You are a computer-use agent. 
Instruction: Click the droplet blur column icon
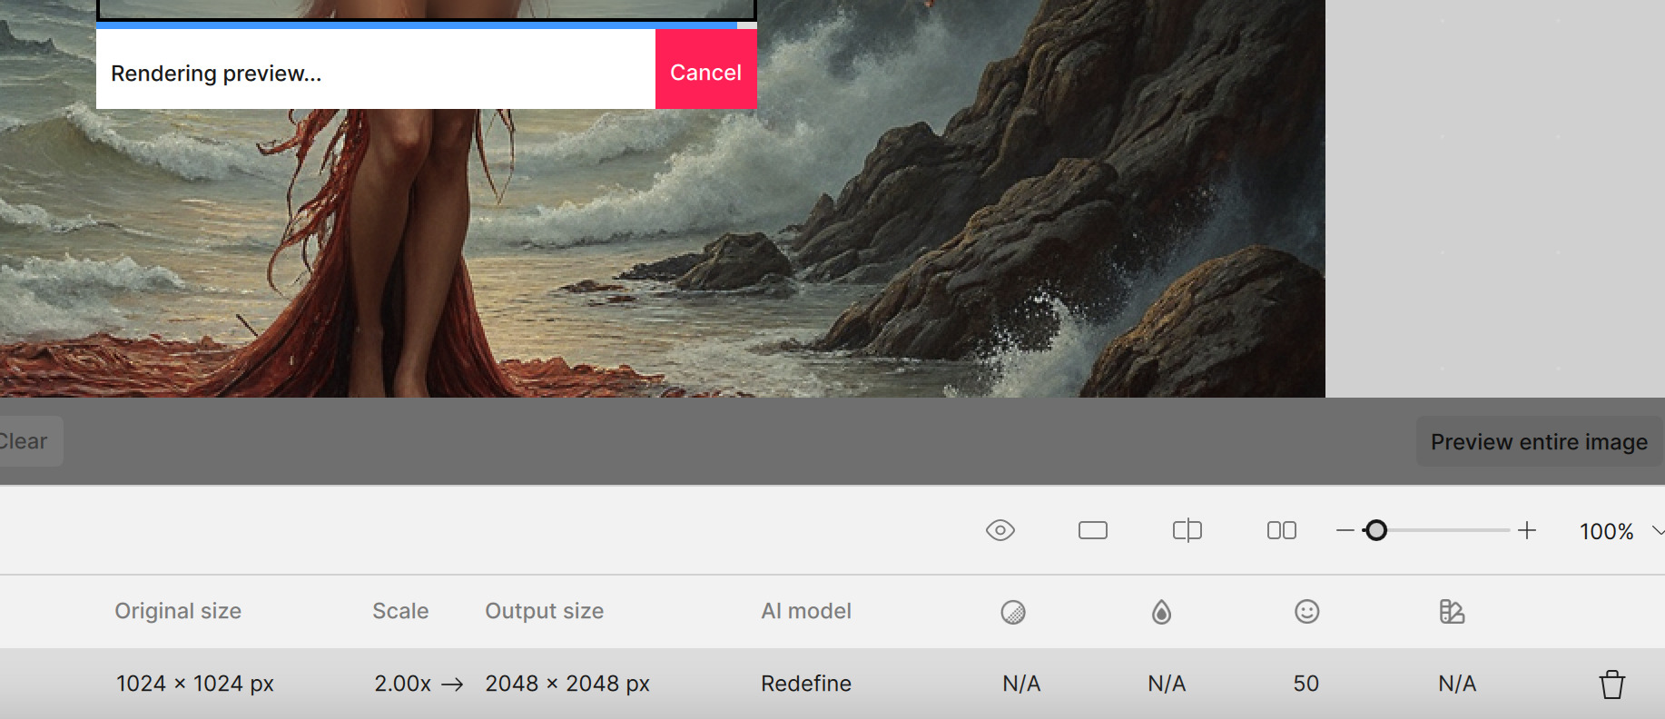point(1161,613)
